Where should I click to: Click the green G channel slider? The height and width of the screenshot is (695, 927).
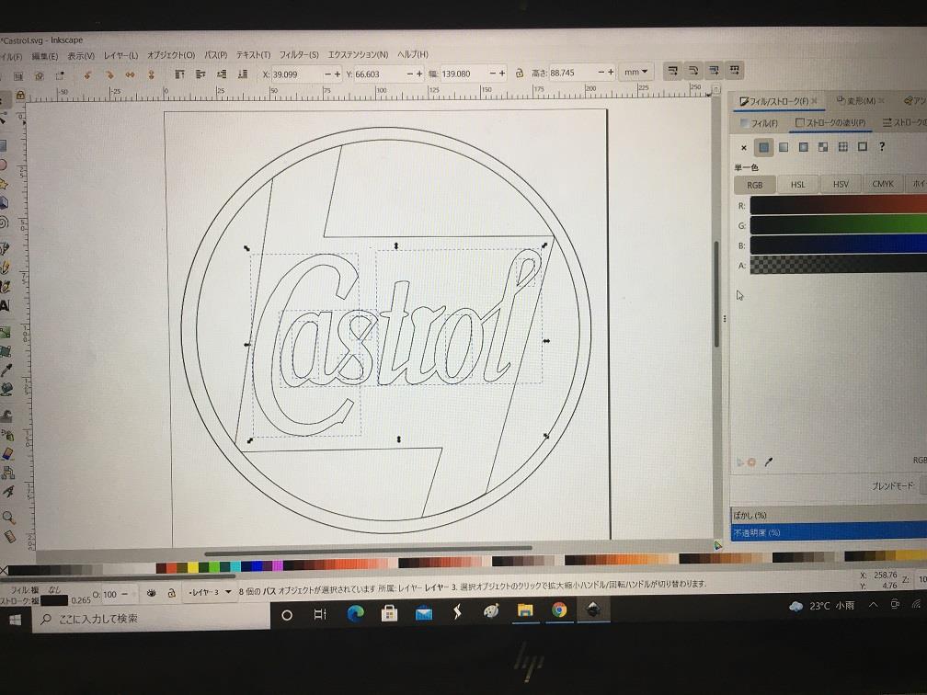(x=839, y=225)
